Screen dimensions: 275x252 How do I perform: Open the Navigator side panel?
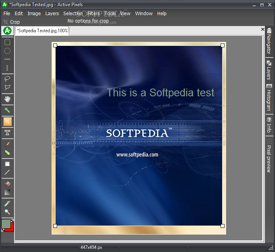pos(269,41)
